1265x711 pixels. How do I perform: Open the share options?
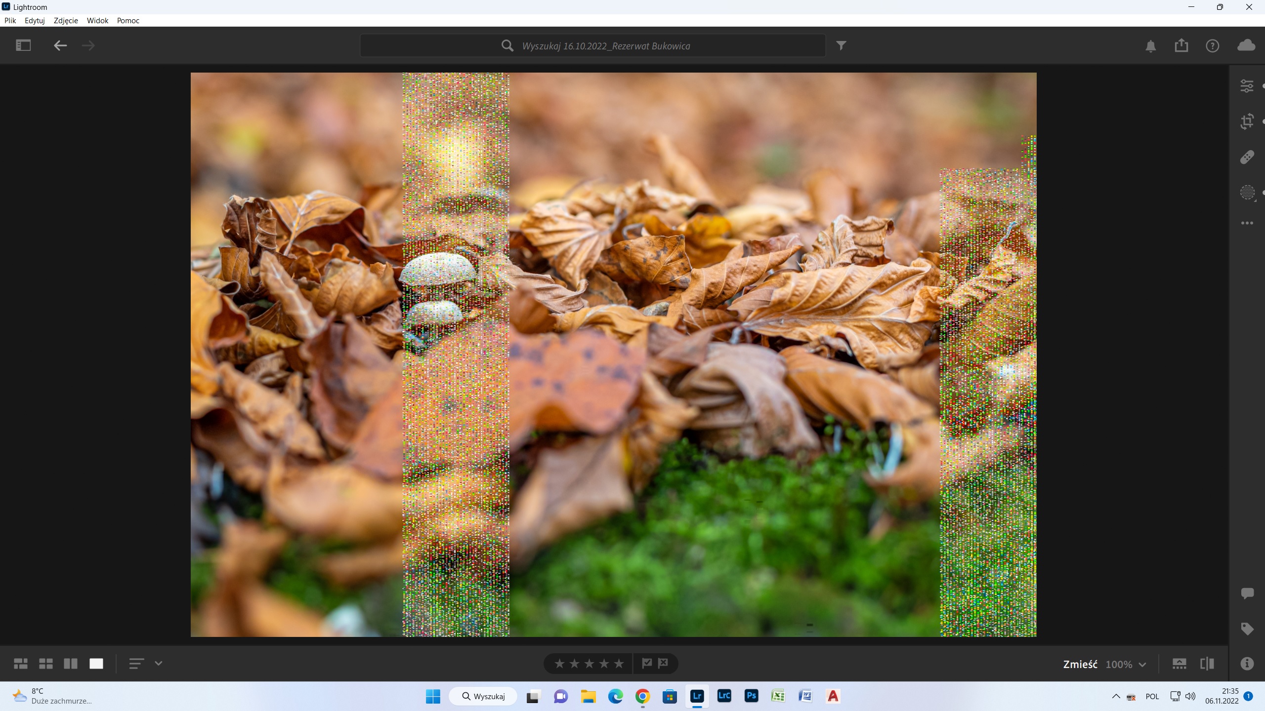pyautogui.click(x=1181, y=45)
